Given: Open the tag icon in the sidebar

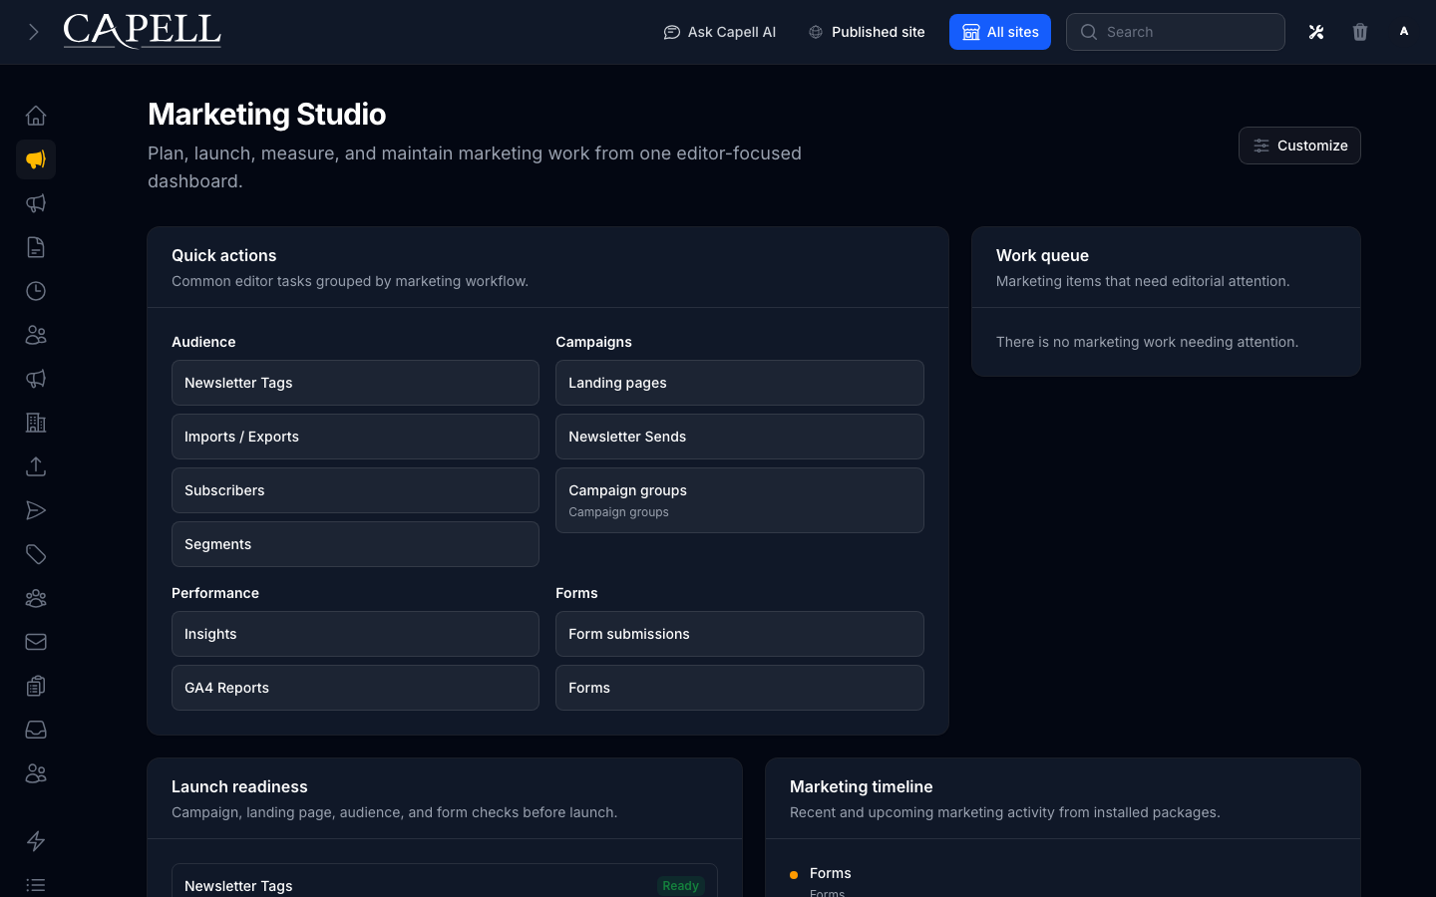Looking at the screenshot, I should tap(36, 554).
